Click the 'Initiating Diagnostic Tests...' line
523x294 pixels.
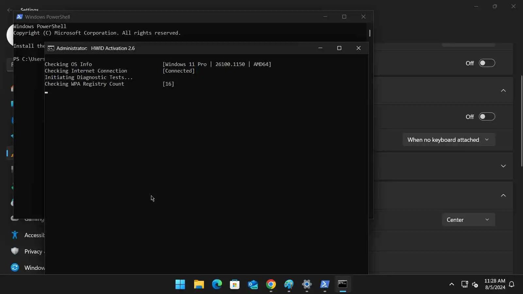click(89, 77)
